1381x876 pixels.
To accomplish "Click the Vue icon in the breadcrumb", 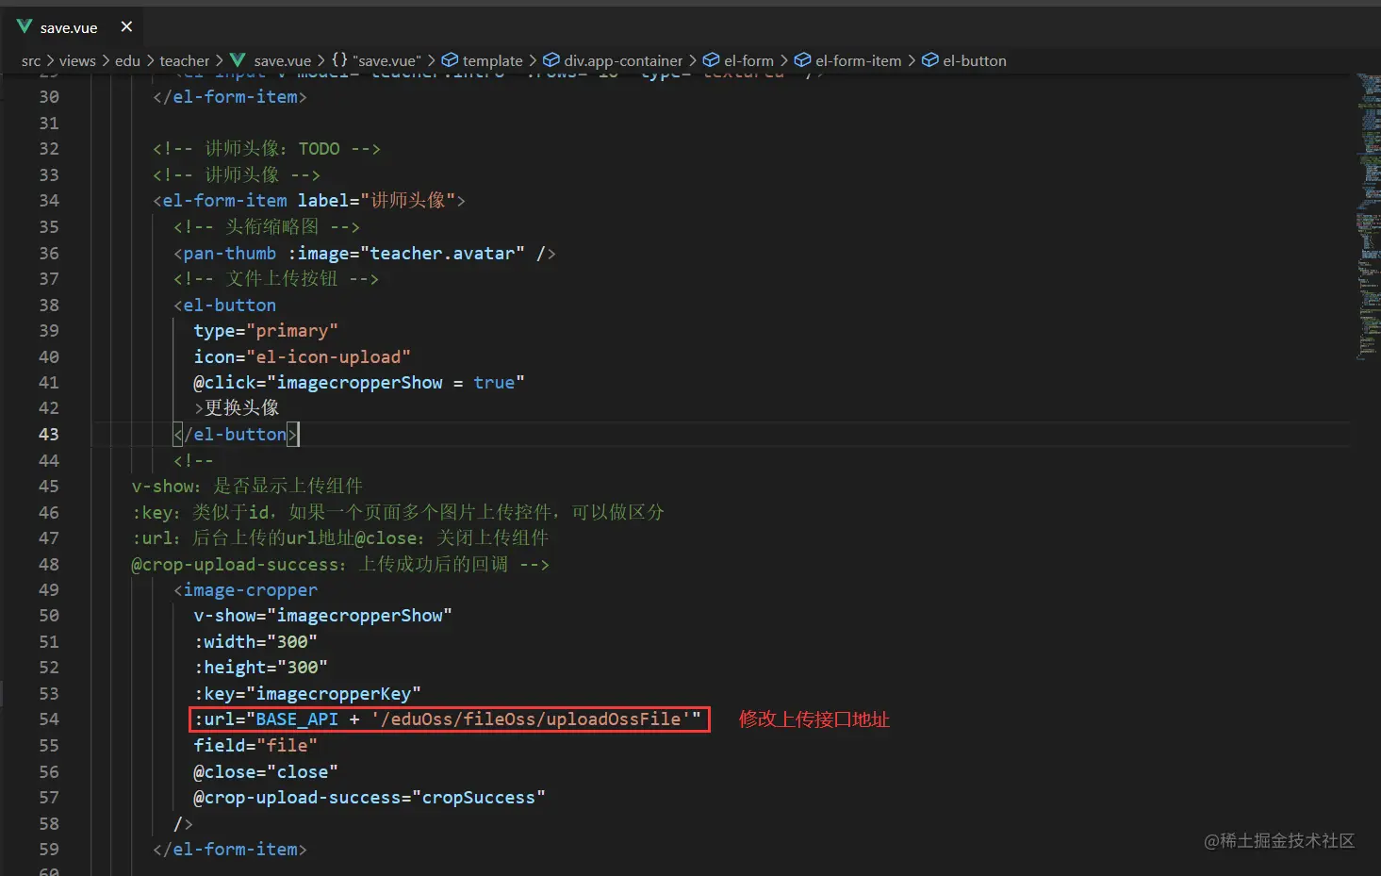I will click(238, 60).
